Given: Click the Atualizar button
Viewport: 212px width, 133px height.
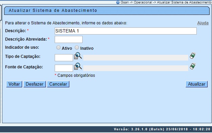Looking at the screenshot, I should 197,84.
